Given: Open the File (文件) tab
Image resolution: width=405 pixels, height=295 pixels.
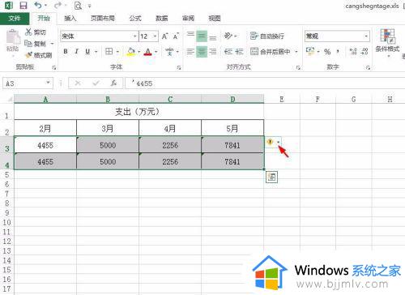Looking at the screenshot, I should point(15,19).
